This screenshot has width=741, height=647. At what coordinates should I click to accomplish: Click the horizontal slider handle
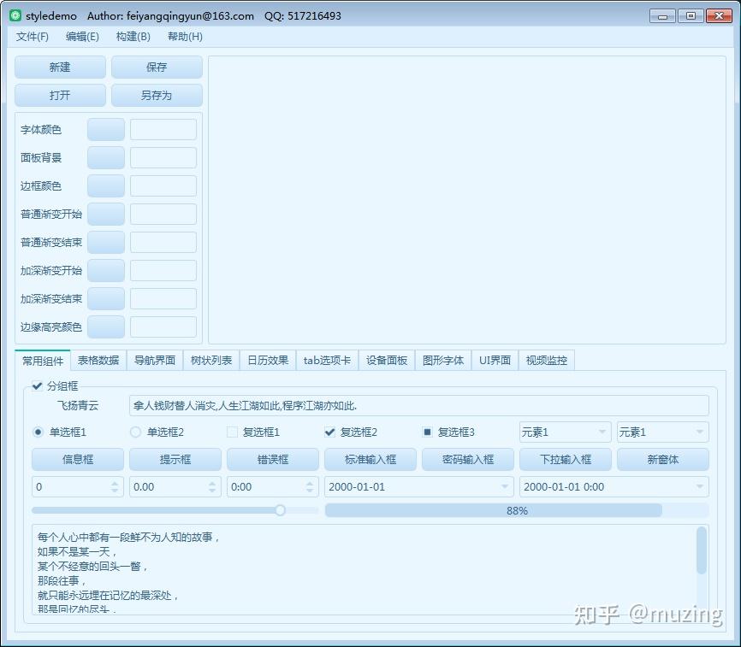(280, 510)
